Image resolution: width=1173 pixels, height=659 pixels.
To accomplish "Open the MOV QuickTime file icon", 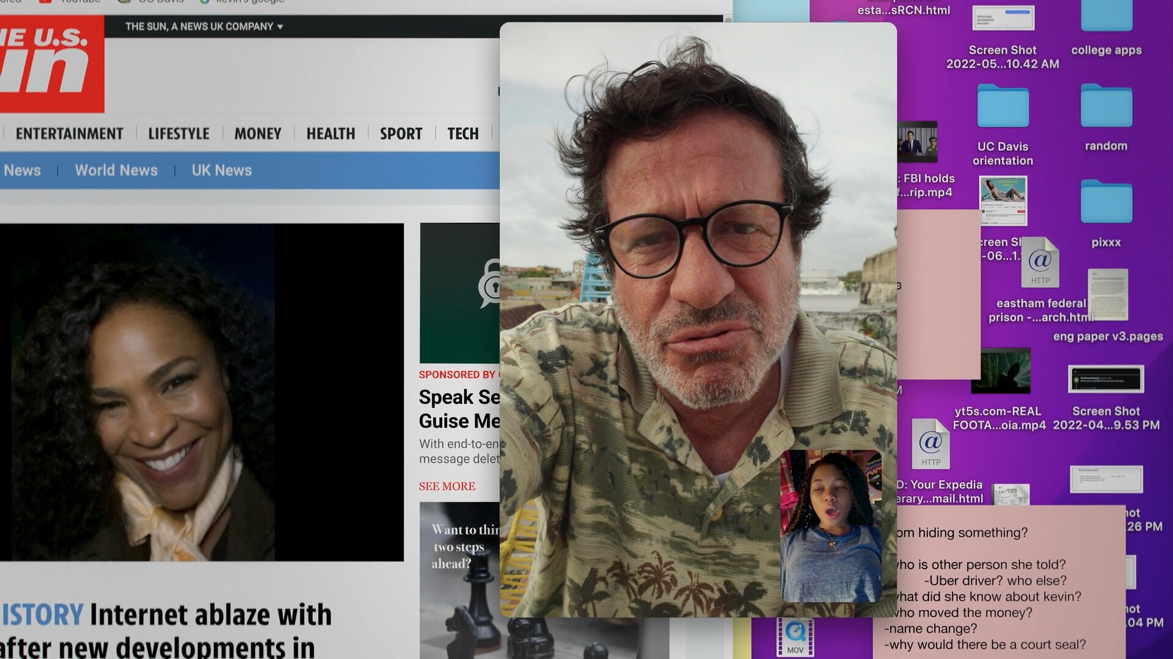I will coord(795,636).
